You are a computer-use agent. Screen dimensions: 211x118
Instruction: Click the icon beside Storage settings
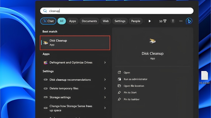tap(46, 97)
